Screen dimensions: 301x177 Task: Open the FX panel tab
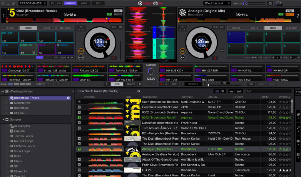click(x=52, y=3)
